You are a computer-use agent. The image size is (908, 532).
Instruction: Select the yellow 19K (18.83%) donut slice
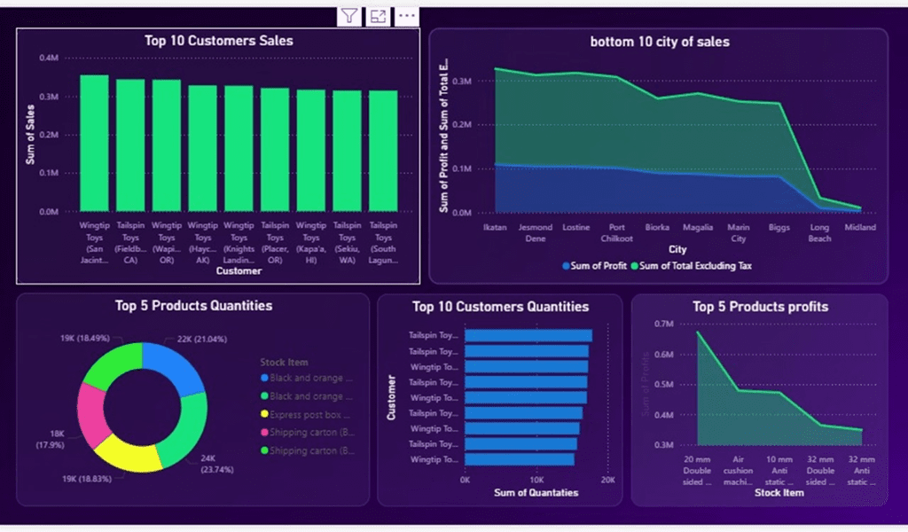[x=128, y=455]
